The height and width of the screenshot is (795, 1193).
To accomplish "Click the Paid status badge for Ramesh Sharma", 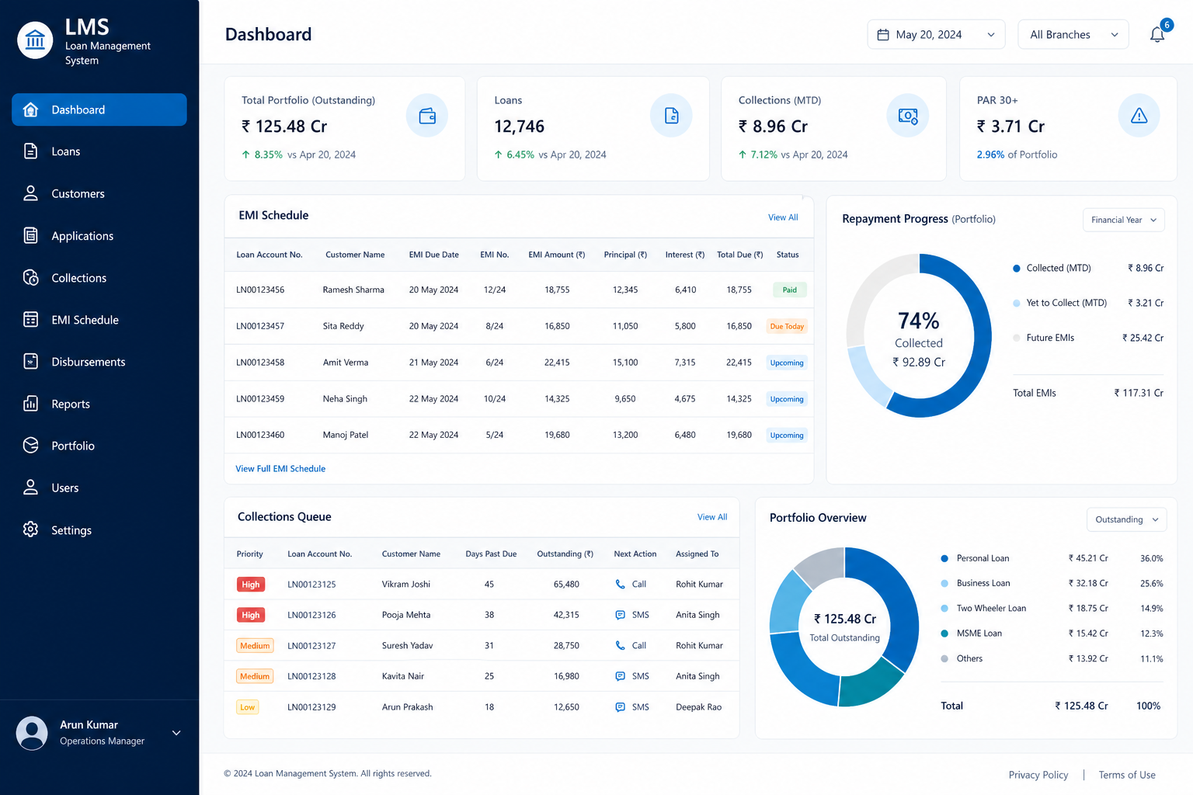I will pyautogui.click(x=790, y=290).
